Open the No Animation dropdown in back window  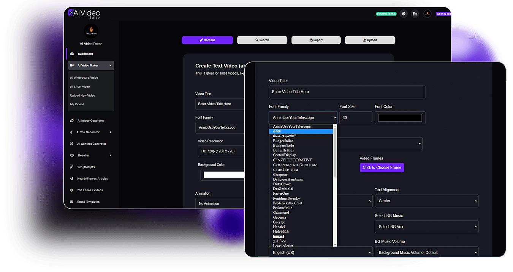tap(220, 203)
